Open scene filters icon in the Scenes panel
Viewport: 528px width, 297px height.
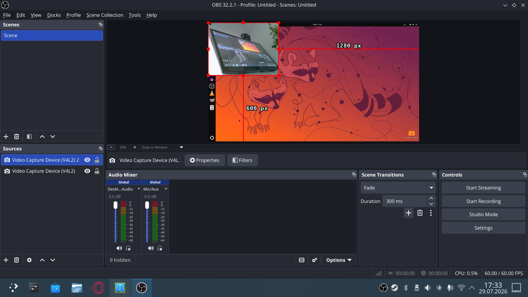click(29, 136)
